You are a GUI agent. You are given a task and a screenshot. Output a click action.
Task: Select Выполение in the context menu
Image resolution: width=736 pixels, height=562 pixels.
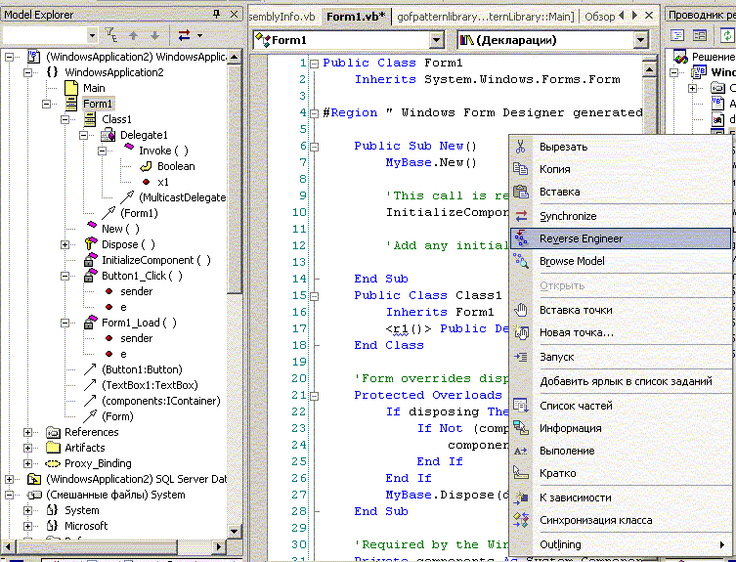tap(620, 451)
